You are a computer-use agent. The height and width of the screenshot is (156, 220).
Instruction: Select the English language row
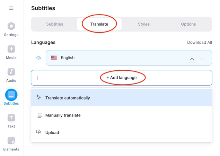(x=129, y=58)
